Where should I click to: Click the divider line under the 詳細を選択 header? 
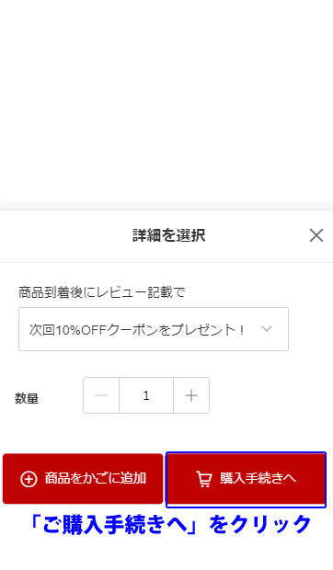coord(166,262)
